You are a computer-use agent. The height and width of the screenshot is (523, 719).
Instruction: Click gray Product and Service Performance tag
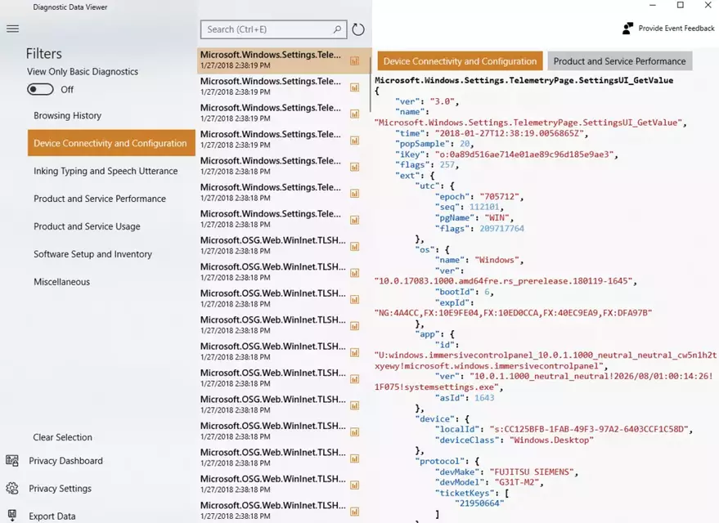pyautogui.click(x=619, y=61)
